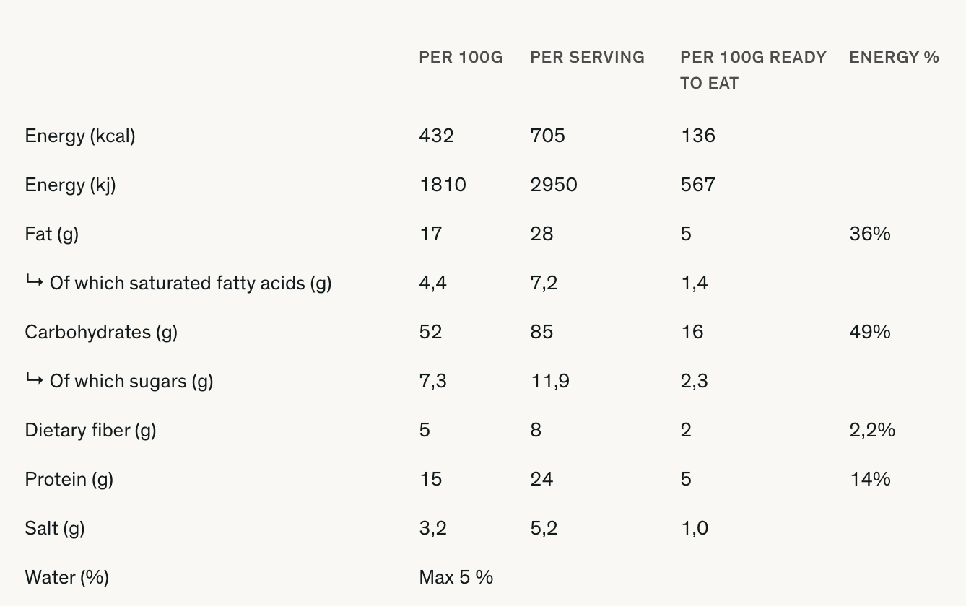Select the "PER SERVING" column header

pyautogui.click(x=587, y=58)
